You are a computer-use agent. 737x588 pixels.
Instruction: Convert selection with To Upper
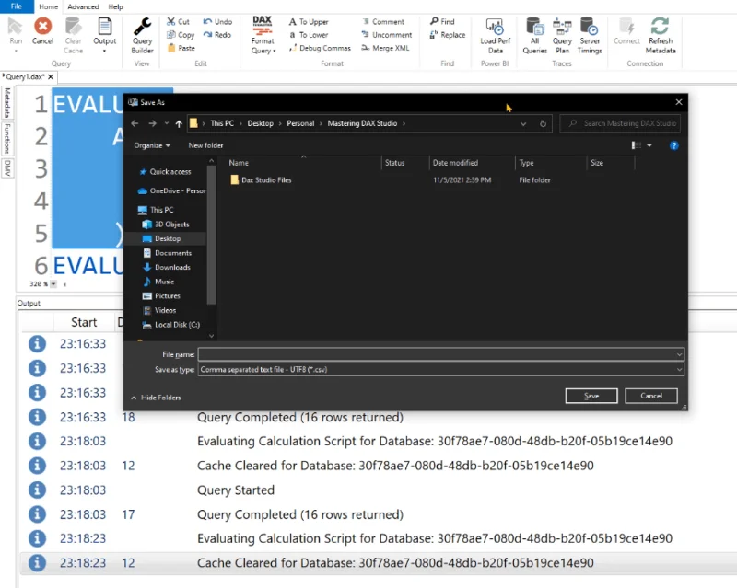coord(309,21)
